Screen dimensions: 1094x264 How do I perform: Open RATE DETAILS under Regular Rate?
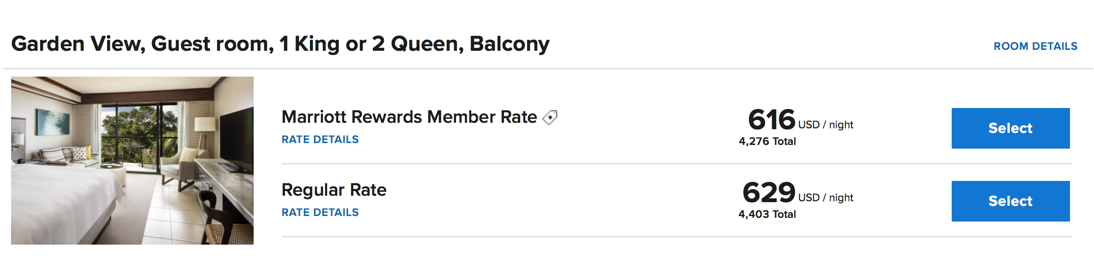(320, 212)
